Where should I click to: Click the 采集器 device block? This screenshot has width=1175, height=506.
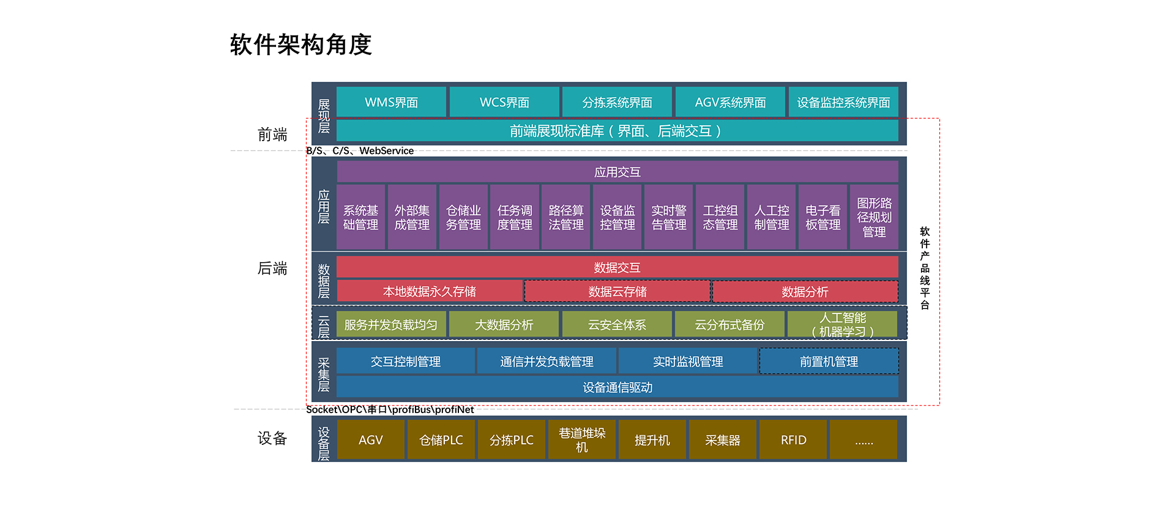point(723,439)
